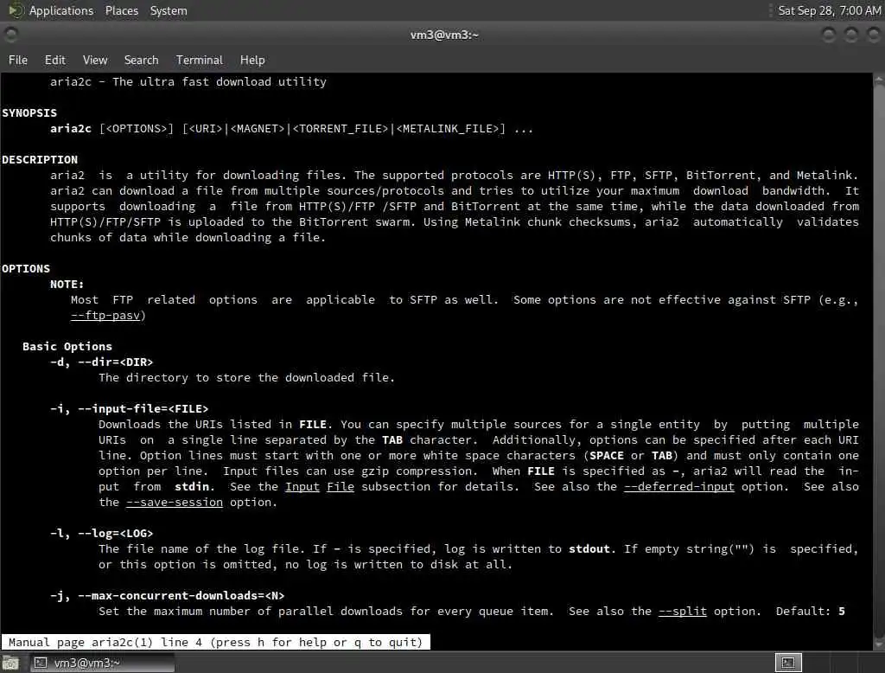Image resolution: width=885 pixels, height=673 pixels.
Task: Click the bold stdin word
Action: [192, 486]
